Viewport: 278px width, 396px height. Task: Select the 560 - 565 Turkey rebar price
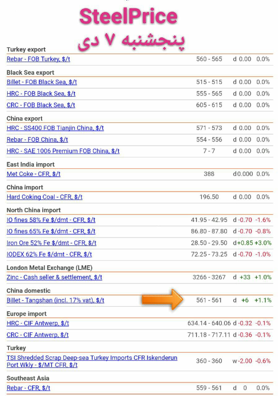pyautogui.click(x=209, y=59)
